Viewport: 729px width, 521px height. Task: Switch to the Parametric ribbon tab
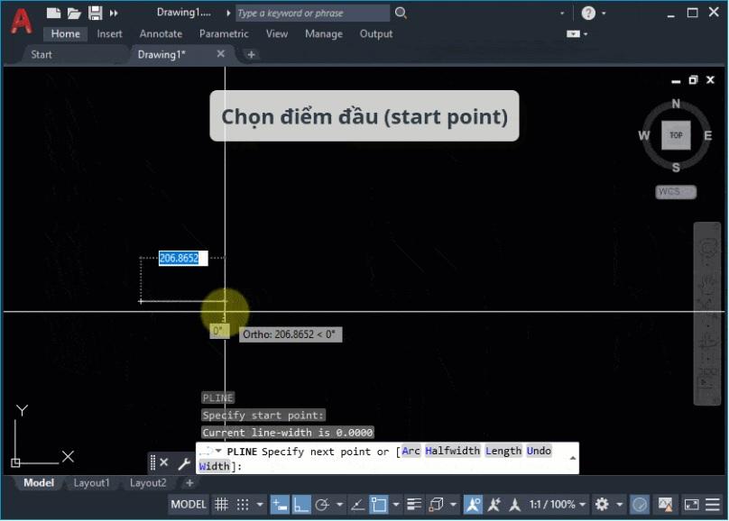point(224,34)
